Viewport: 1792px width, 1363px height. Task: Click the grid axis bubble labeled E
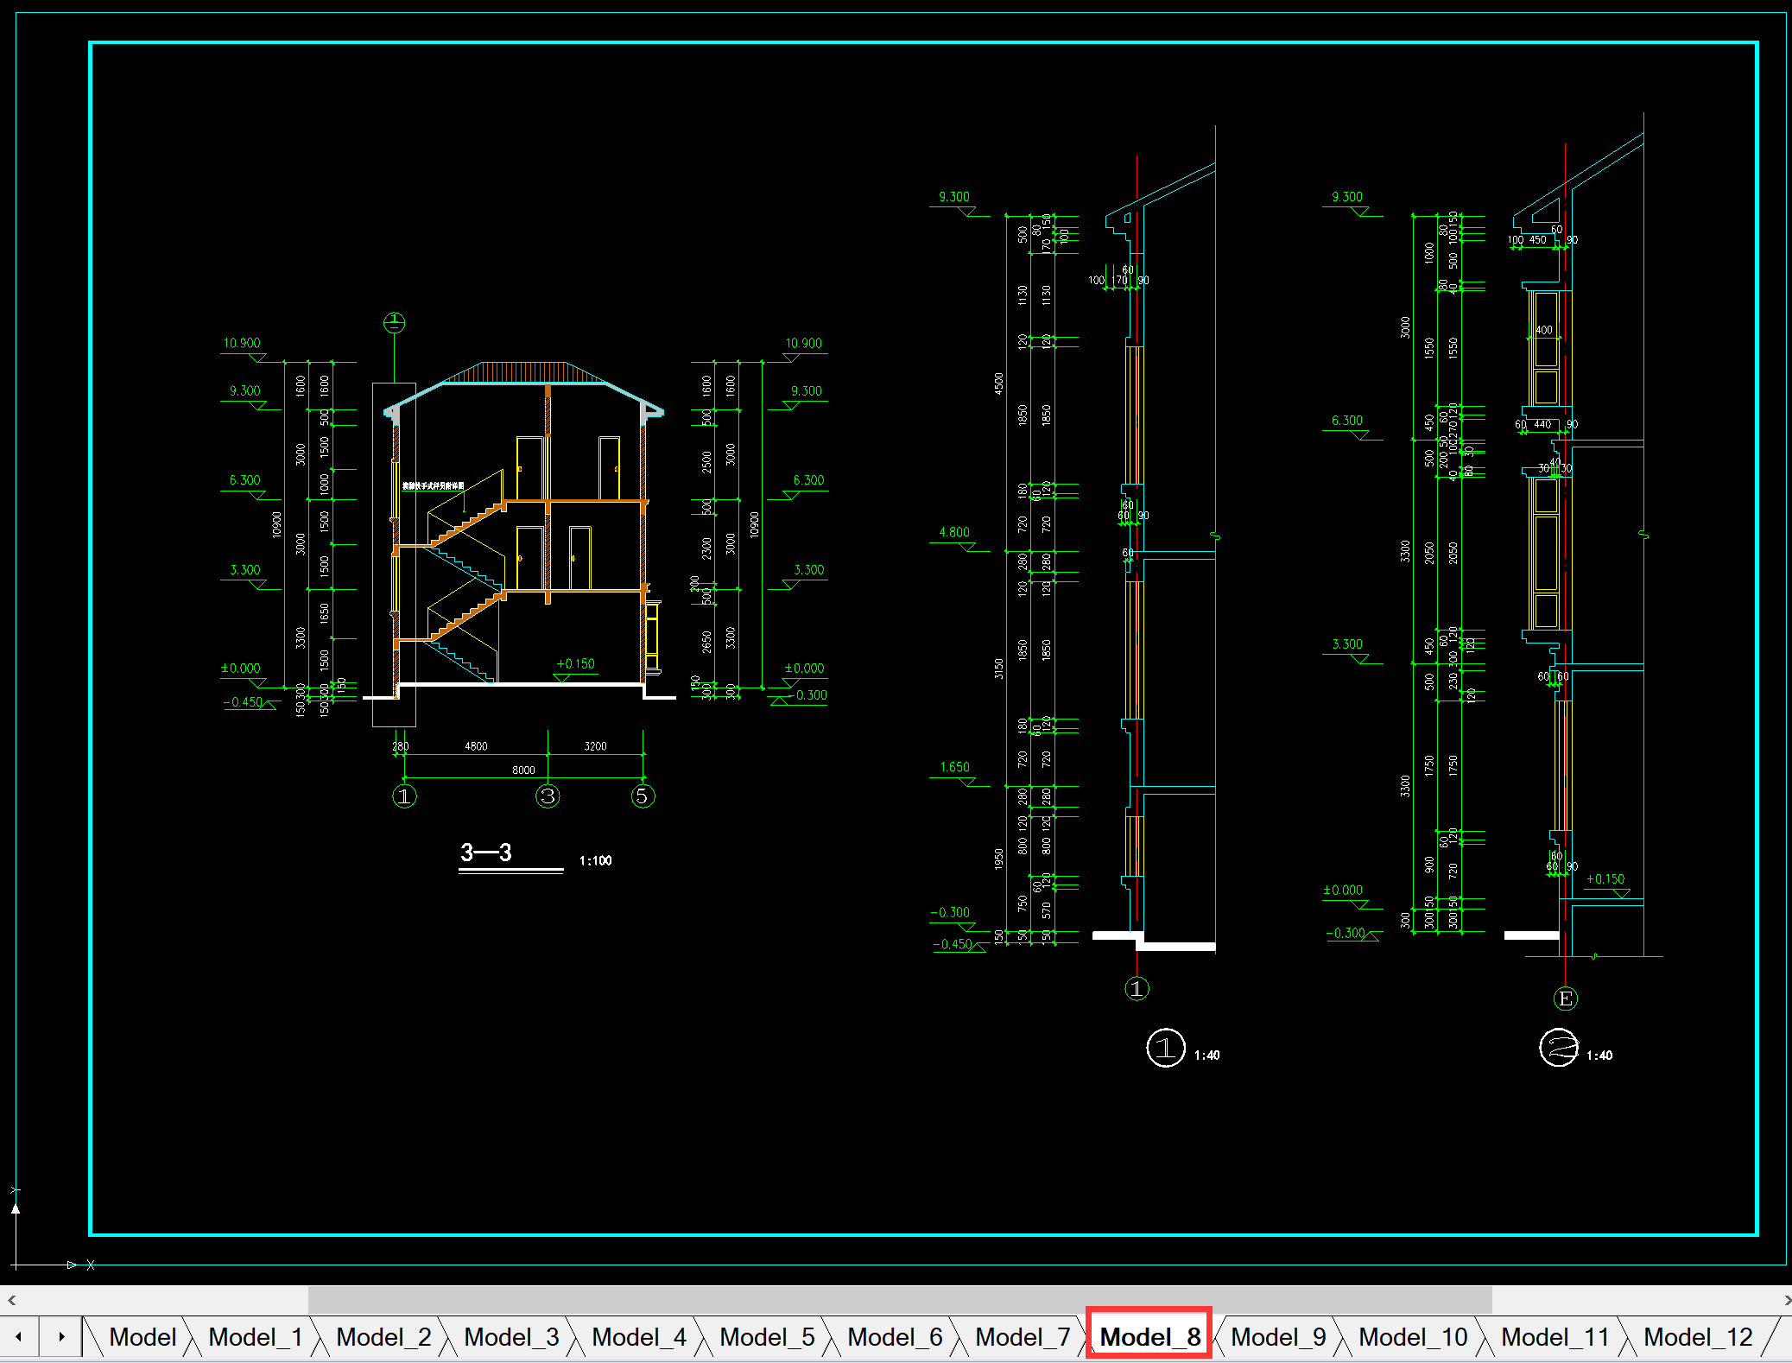(x=1565, y=998)
